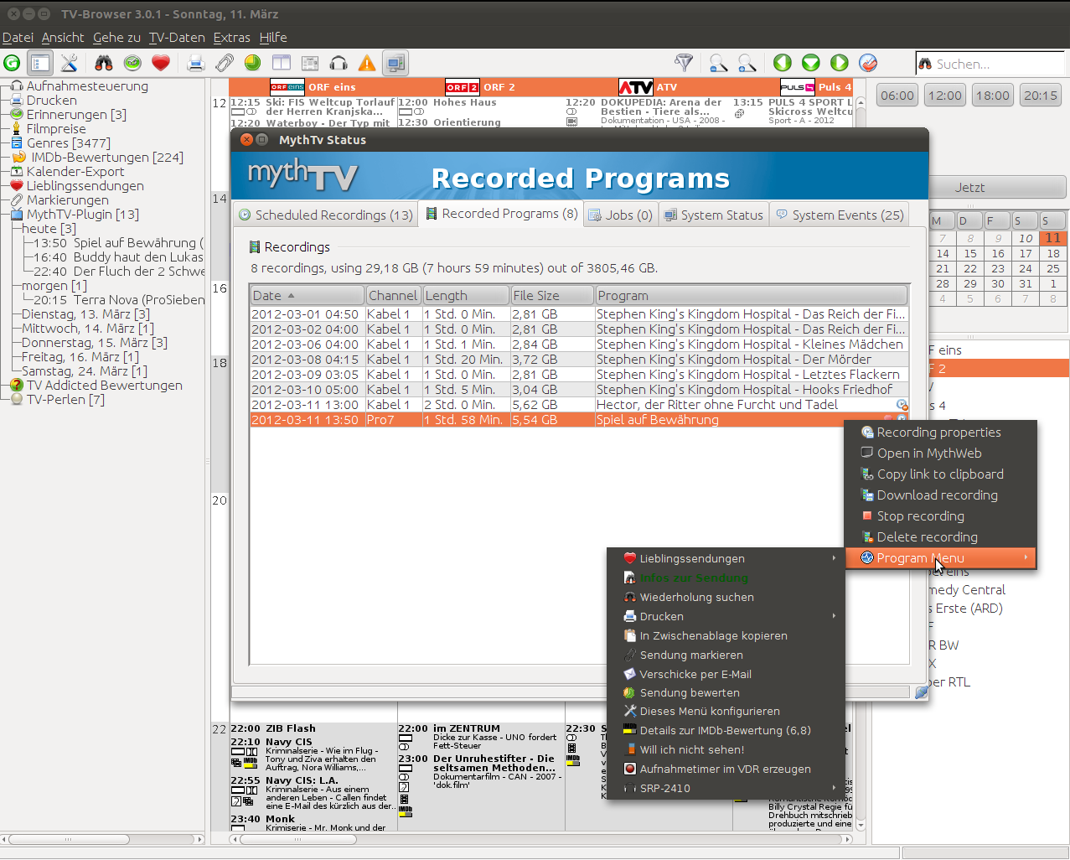Click the green reminder icon in toolbar
This screenshot has height=860, width=1070.
click(x=132, y=63)
